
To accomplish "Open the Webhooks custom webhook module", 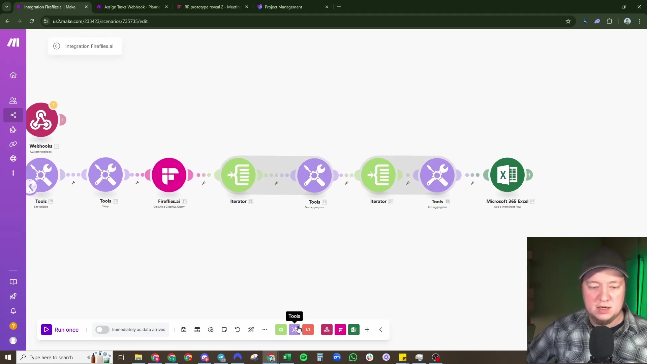I will pyautogui.click(x=41, y=120).
